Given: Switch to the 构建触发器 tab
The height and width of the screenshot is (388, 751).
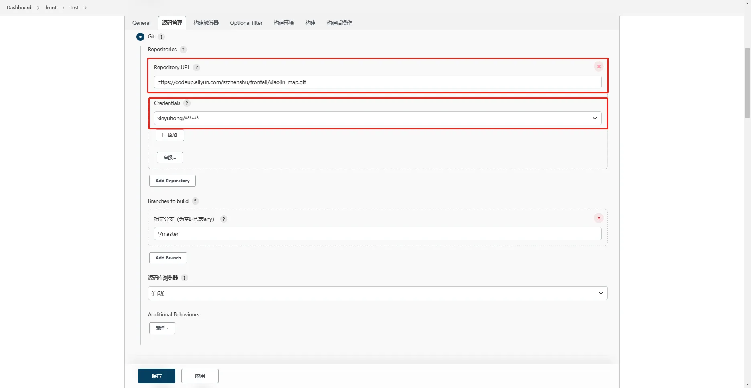Looking at the screenshot, I should click(206, 23).
